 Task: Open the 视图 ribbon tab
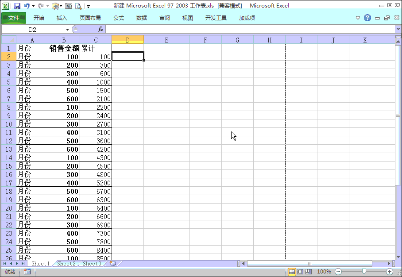tap(187, 18)
